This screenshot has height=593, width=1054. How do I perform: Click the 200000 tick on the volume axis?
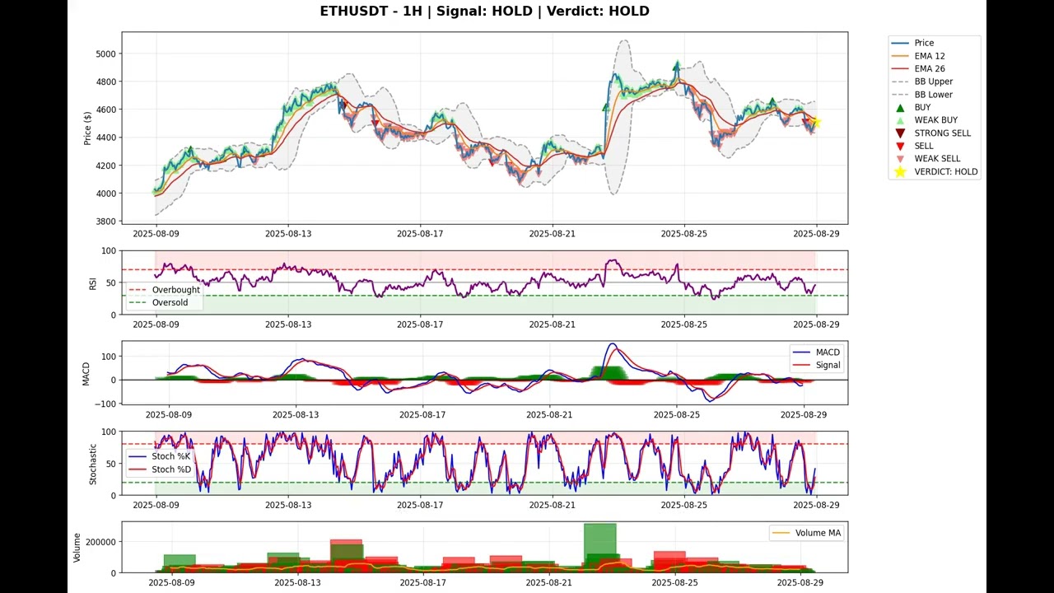(x=99, y=542)
